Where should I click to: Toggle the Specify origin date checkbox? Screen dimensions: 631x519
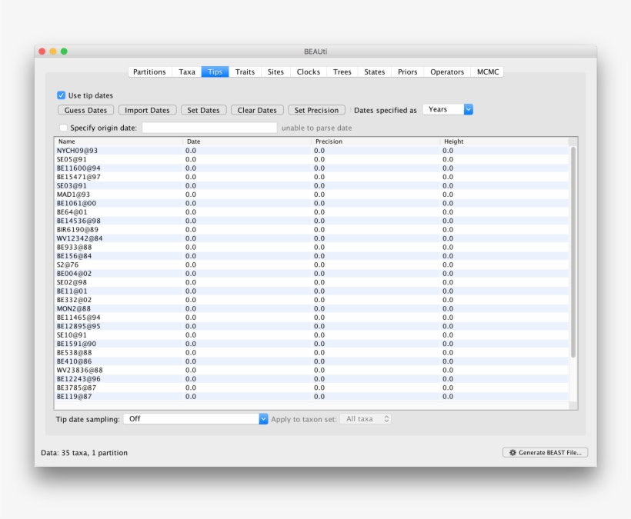pyautogui.click(x=64, y=127)
